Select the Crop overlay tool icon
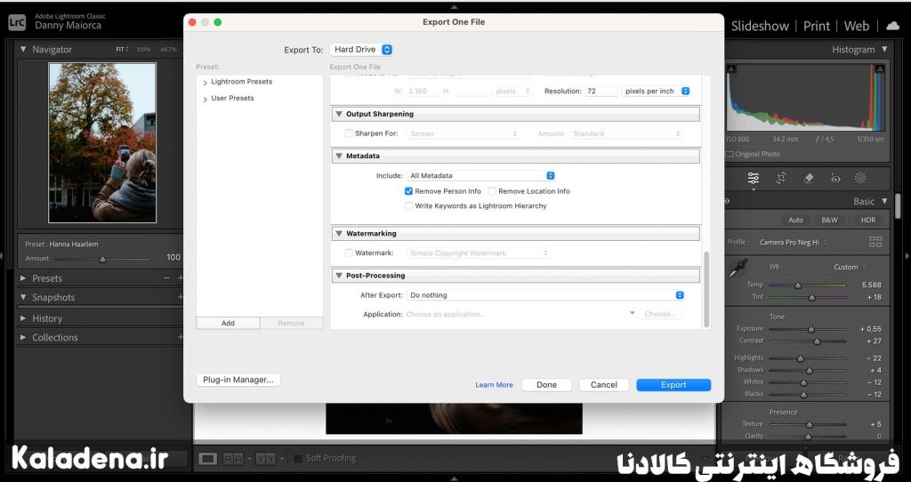This screenshot has width=911, height=482. (x=781, y=178)
